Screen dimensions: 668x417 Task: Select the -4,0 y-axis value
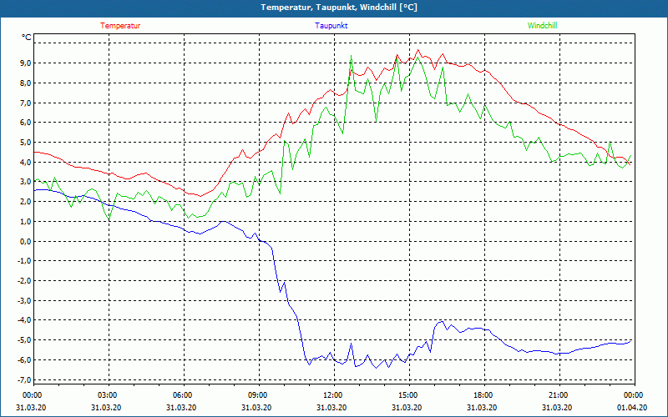pos(24,320)
